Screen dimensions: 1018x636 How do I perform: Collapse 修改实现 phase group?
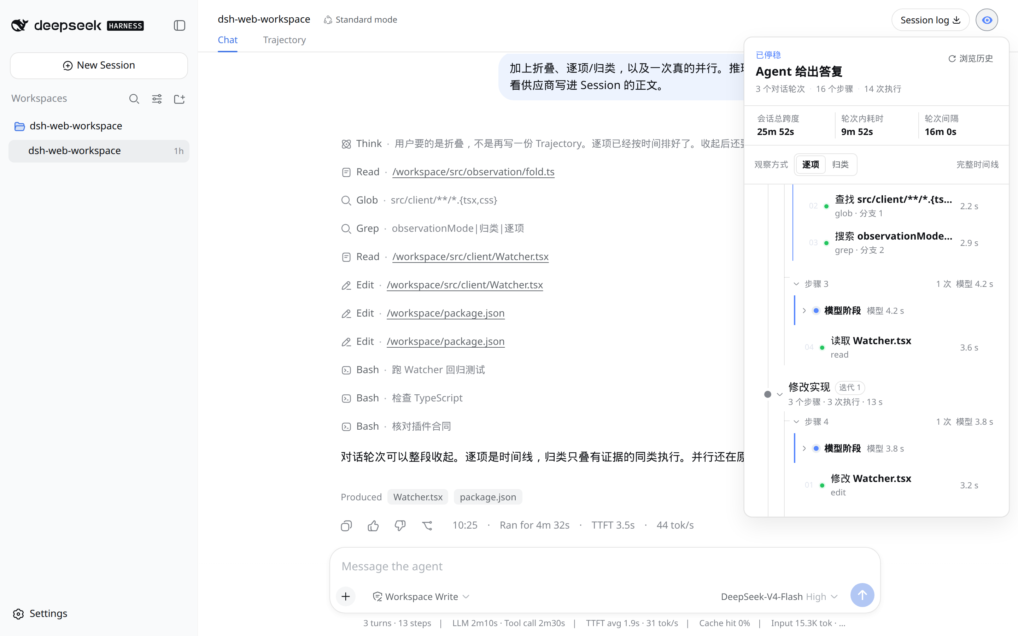779,394
